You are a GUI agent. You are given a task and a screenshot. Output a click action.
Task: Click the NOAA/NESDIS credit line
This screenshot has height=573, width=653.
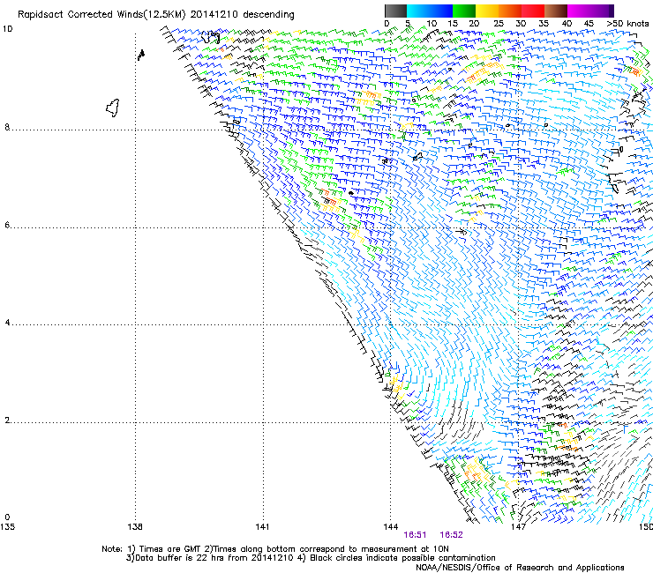click(x=520, y=568)
